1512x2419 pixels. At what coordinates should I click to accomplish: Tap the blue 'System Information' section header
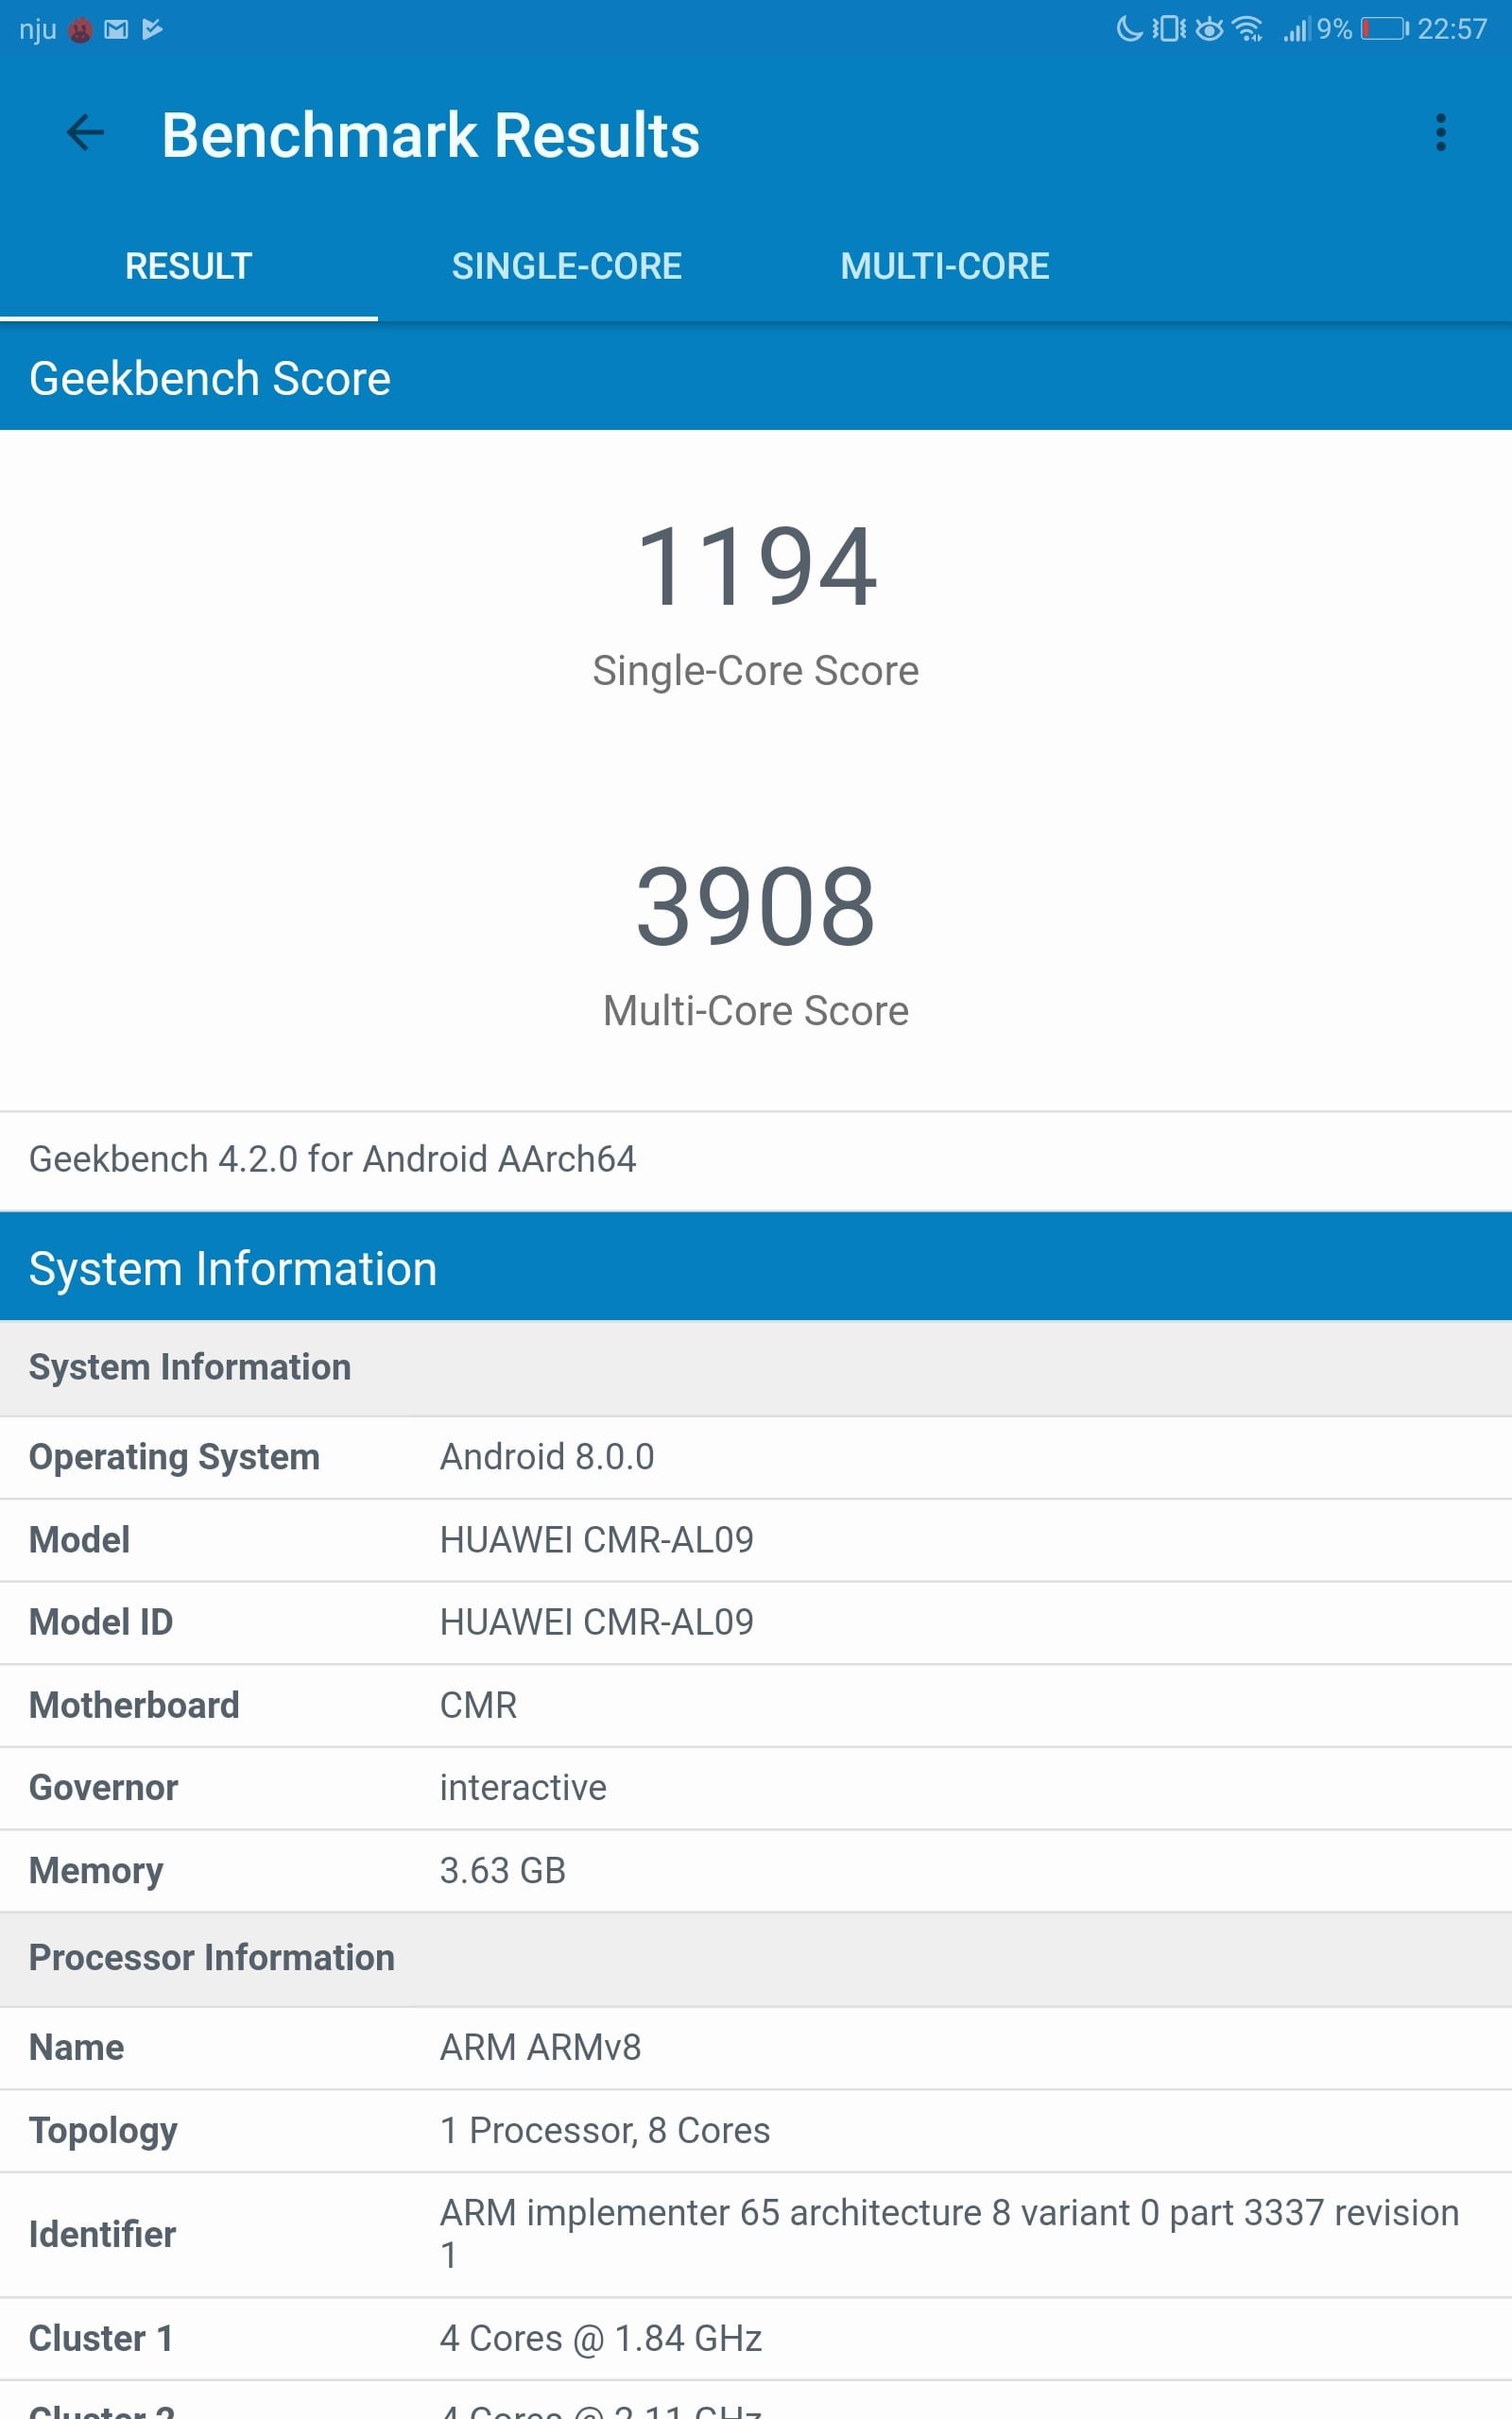click(756, 1267)
